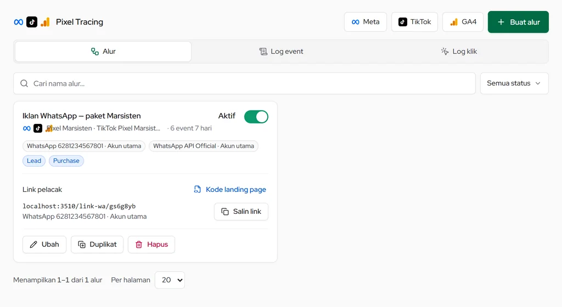Edit the flow with Ubah button
Screen dimensions: 562x307
44,245
